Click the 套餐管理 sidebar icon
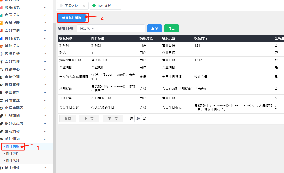Viewport: 284px width, 173px height. point(1,77)
